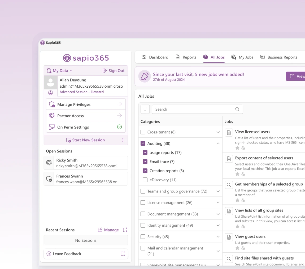Click Manage in Recent Sessions
The height and width of the screenshot is (269, 305).
[x=108, y=230]
